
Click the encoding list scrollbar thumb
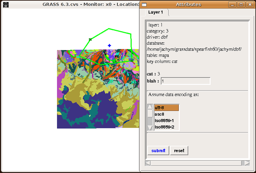pyautogui.click(x=150, y=113)
